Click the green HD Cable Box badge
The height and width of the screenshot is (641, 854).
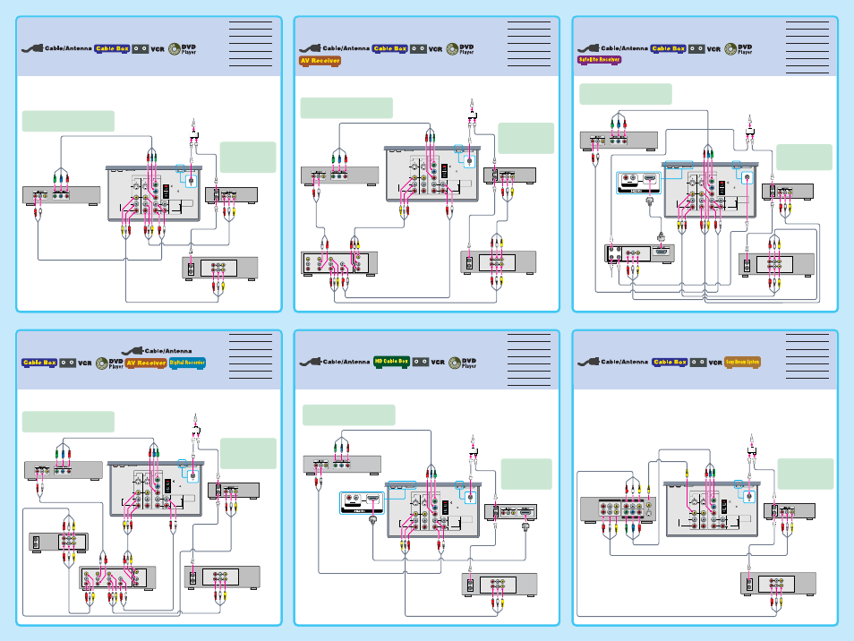pos(391,362)
